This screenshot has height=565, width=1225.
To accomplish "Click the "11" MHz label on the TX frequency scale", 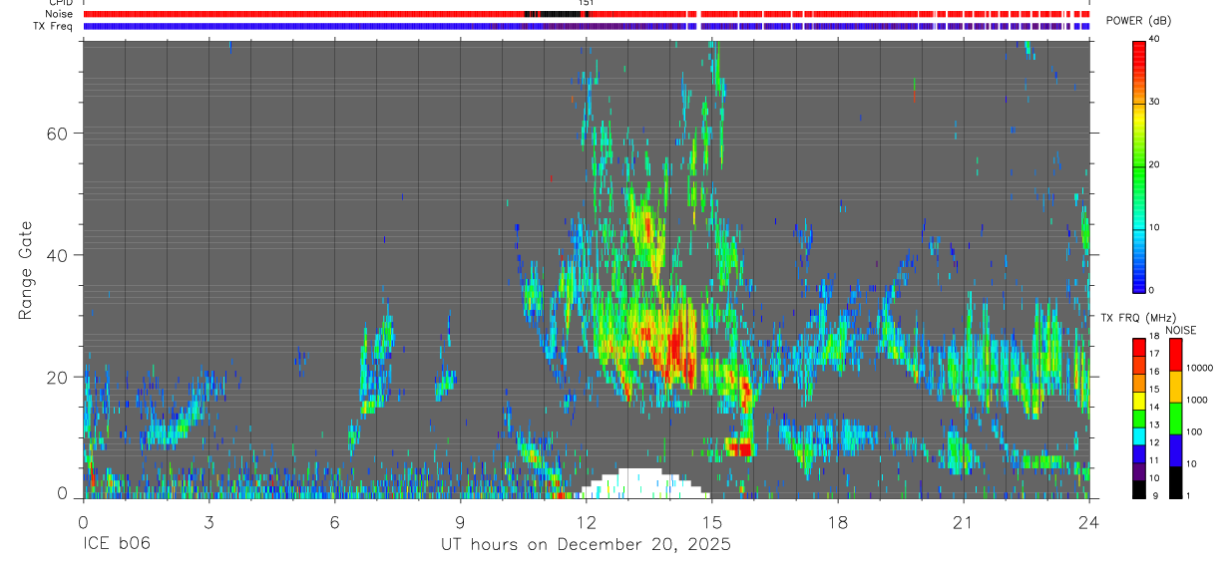I will (1155, 460).
